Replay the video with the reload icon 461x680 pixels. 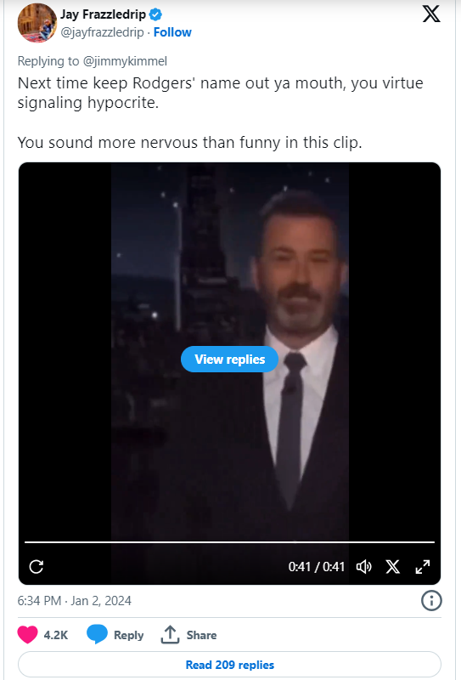pyautogui.click(x=37, y=566)
